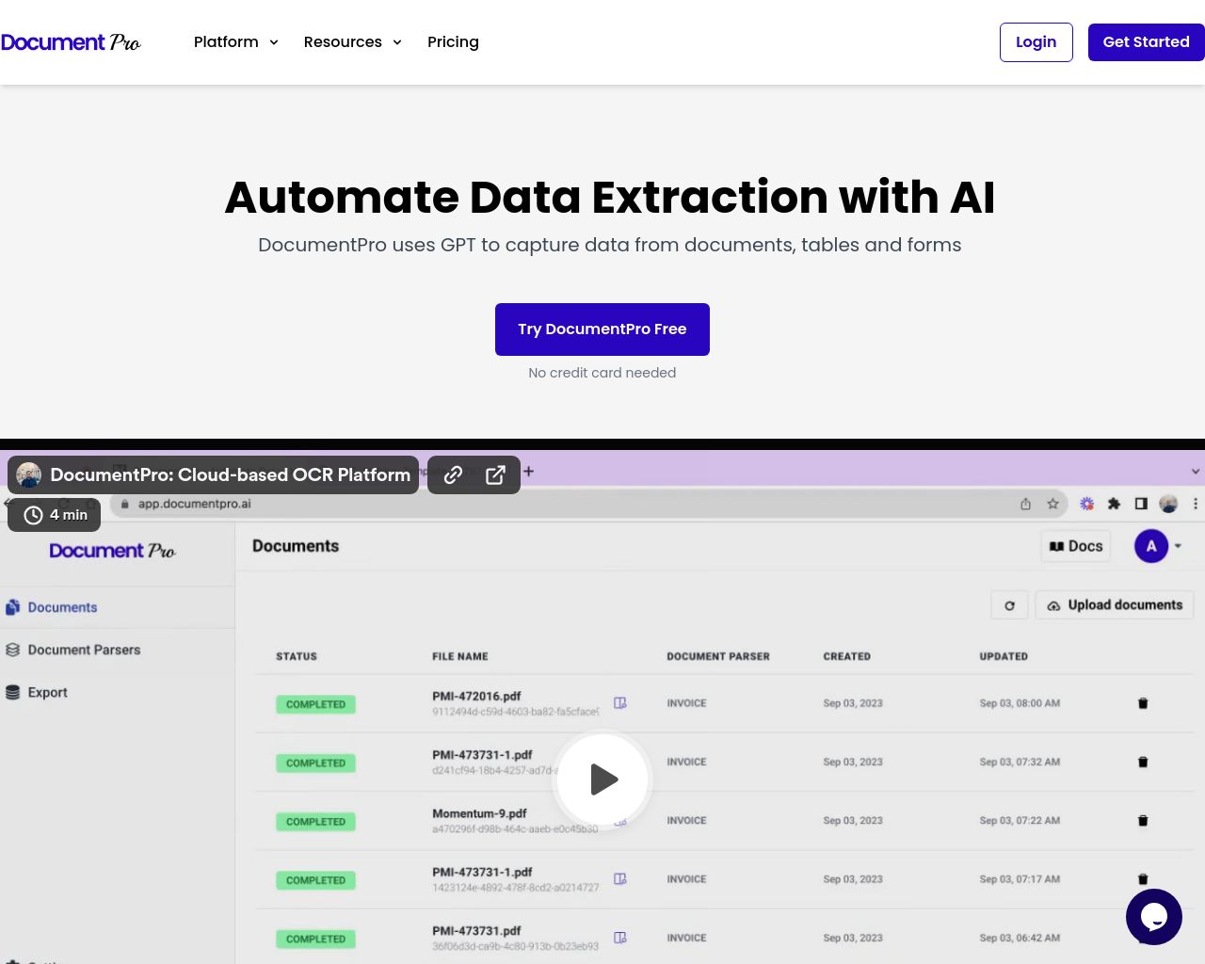Bookmark the page with the star icon
Image resolution: width=1205 pixels, height=964 pixels.
[x=1053, y=504]
